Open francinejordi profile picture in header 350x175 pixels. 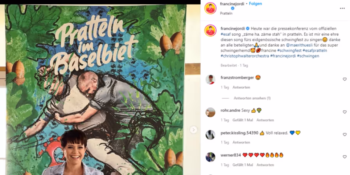point(210,8)
